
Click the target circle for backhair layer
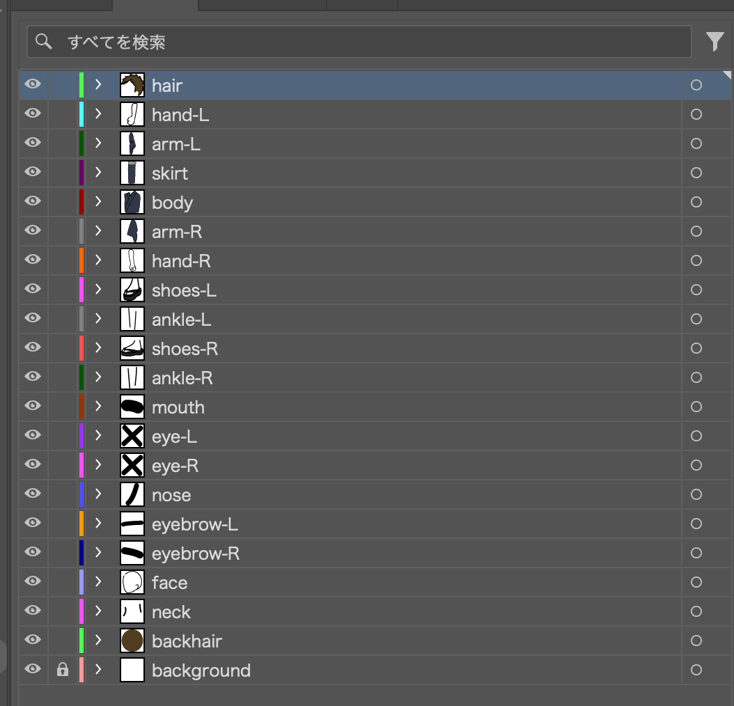click(x=696, y=641)
